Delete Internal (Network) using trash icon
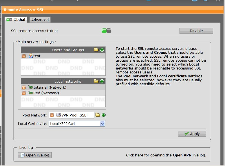Image resolution: width=225 pixels, height=166 pixels. [x=24, y=87]
